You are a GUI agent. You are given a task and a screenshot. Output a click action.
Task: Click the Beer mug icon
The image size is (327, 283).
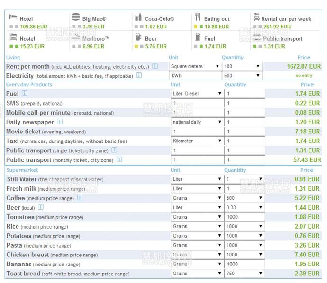(138, 37)
